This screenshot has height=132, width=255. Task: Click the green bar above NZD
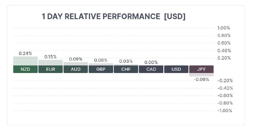pos(25,61)
